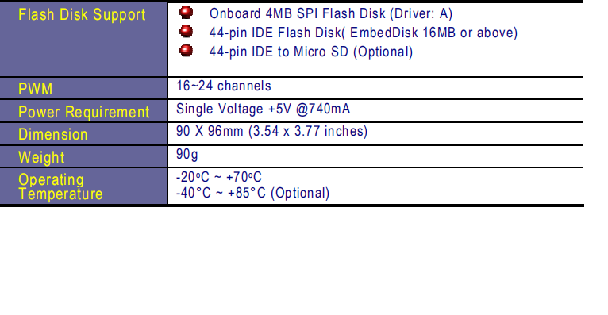Click the red bullet beside 44-pin IDE Flash Disk

click(186, 32)
